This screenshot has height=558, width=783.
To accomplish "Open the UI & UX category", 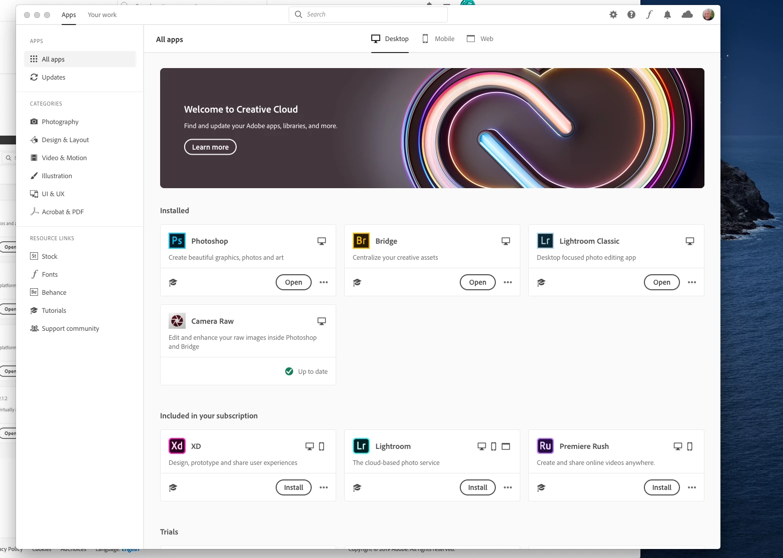I will (x=80, y=194).
